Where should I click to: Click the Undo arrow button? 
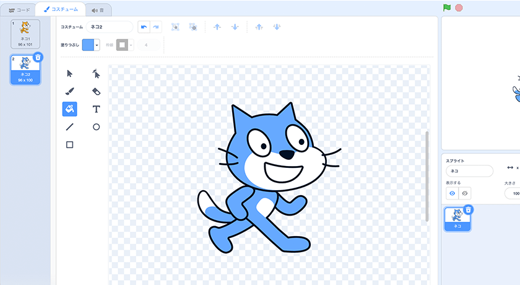tap(144, 27)
